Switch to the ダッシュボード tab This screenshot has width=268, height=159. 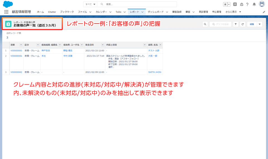pyautogui.click(x=156, y=12)
